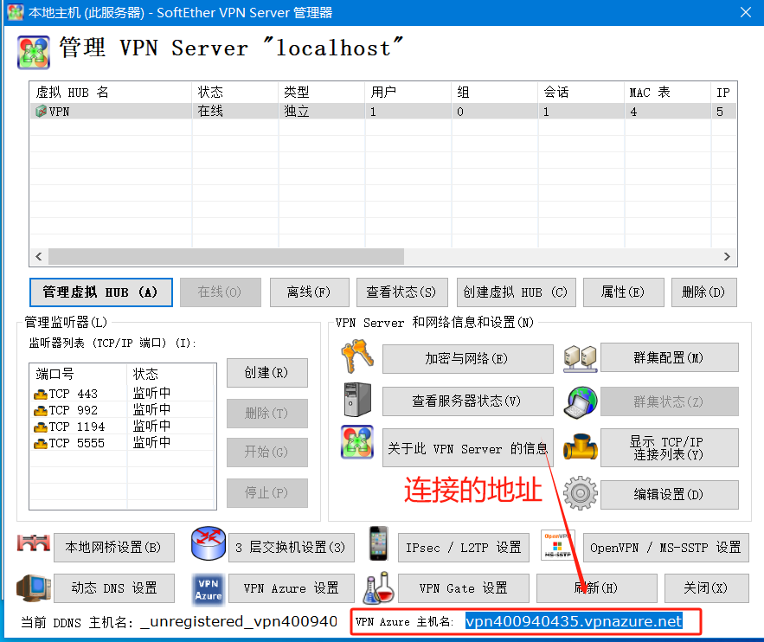The height and width of the screenshot is (642, 764).
Task: Click the flask icon beside VPN Gate 设置
Action: coord(378,588)
